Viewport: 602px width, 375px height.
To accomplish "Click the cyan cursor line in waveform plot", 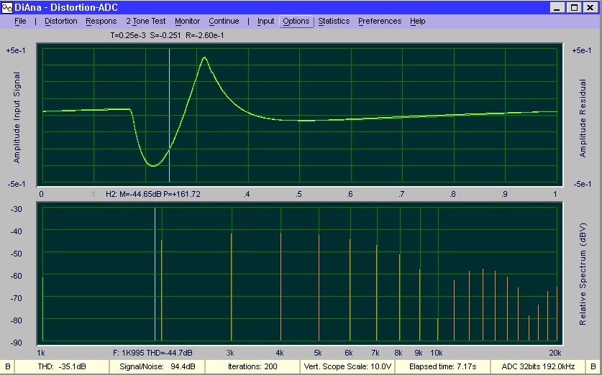I will 169,115.
